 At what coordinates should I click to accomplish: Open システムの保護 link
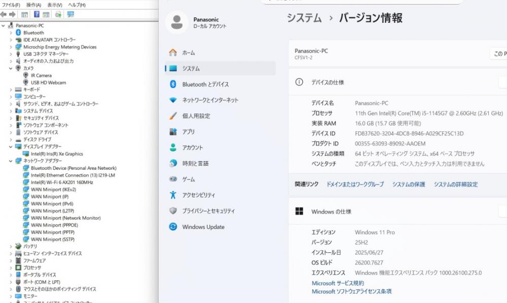(x=409, y=184)
